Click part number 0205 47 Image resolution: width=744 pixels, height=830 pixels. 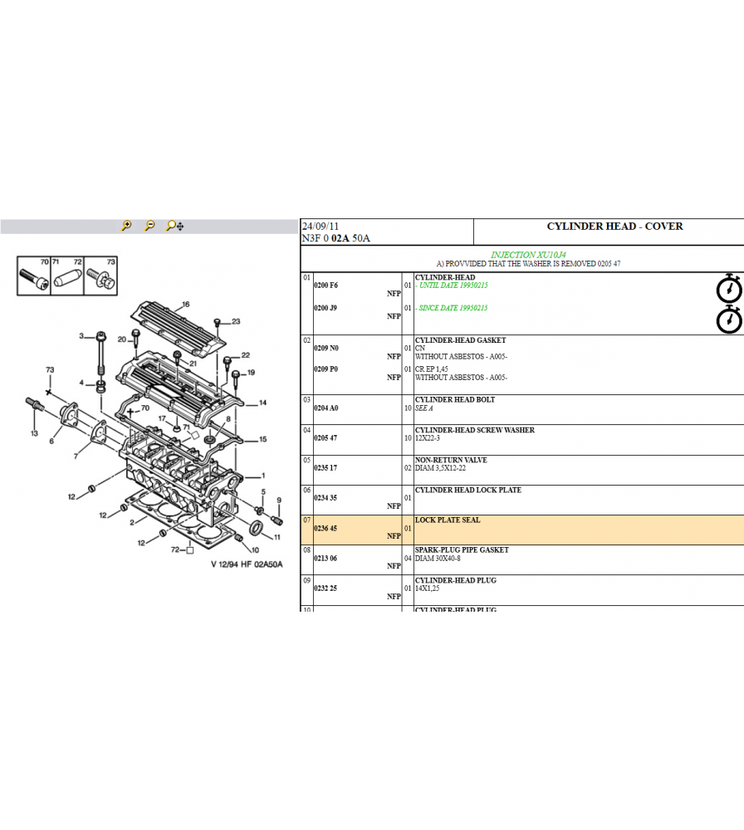[325, 438]
